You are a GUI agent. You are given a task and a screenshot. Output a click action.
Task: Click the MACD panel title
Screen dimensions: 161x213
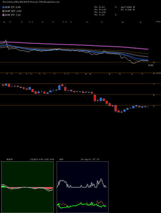click(10, 159)
